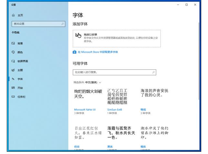The width and height of the screenshot is (208, 154).
Task: Open 背景 settings page
Action: 20,43
